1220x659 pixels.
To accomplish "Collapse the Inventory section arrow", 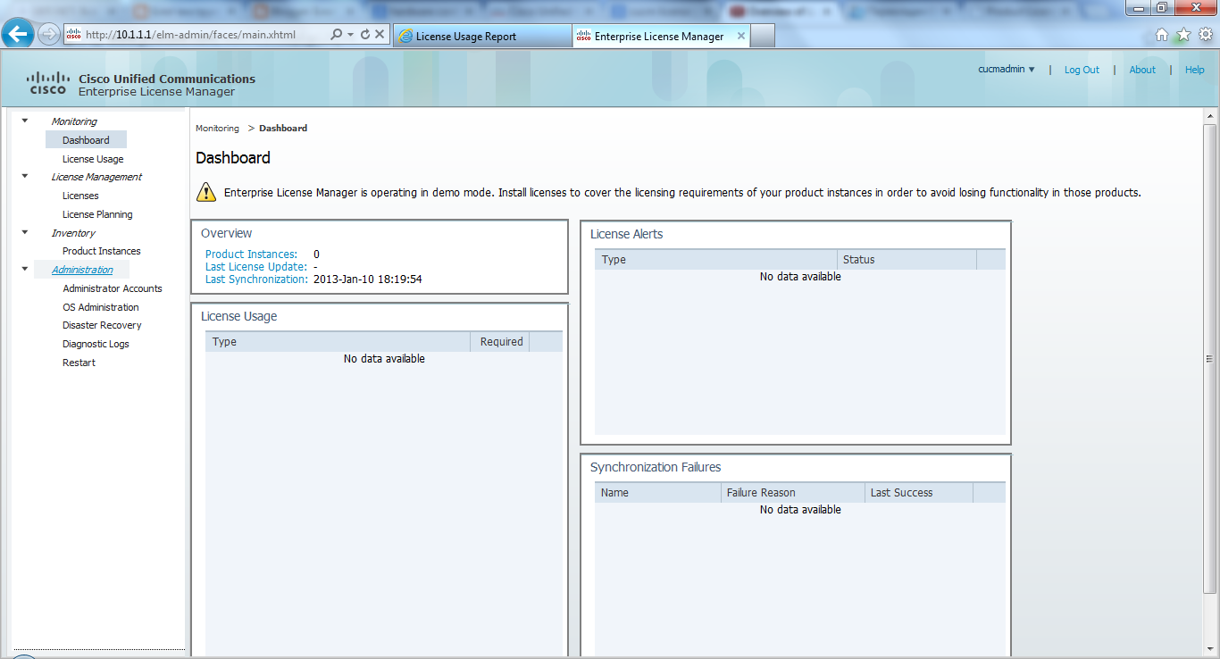I will [25, 232].
